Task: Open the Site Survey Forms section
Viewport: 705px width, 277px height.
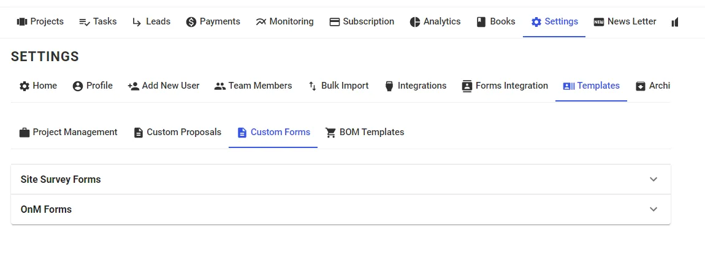Action: tap(61, 180)
